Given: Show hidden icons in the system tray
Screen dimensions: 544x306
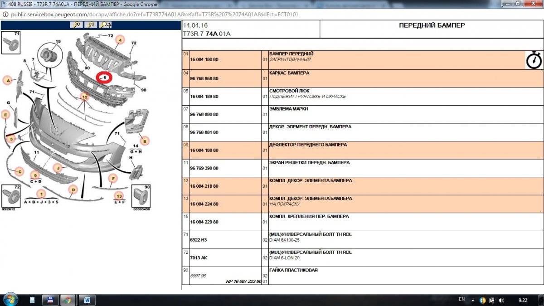Looking at the screenshot, I should 473,300.
